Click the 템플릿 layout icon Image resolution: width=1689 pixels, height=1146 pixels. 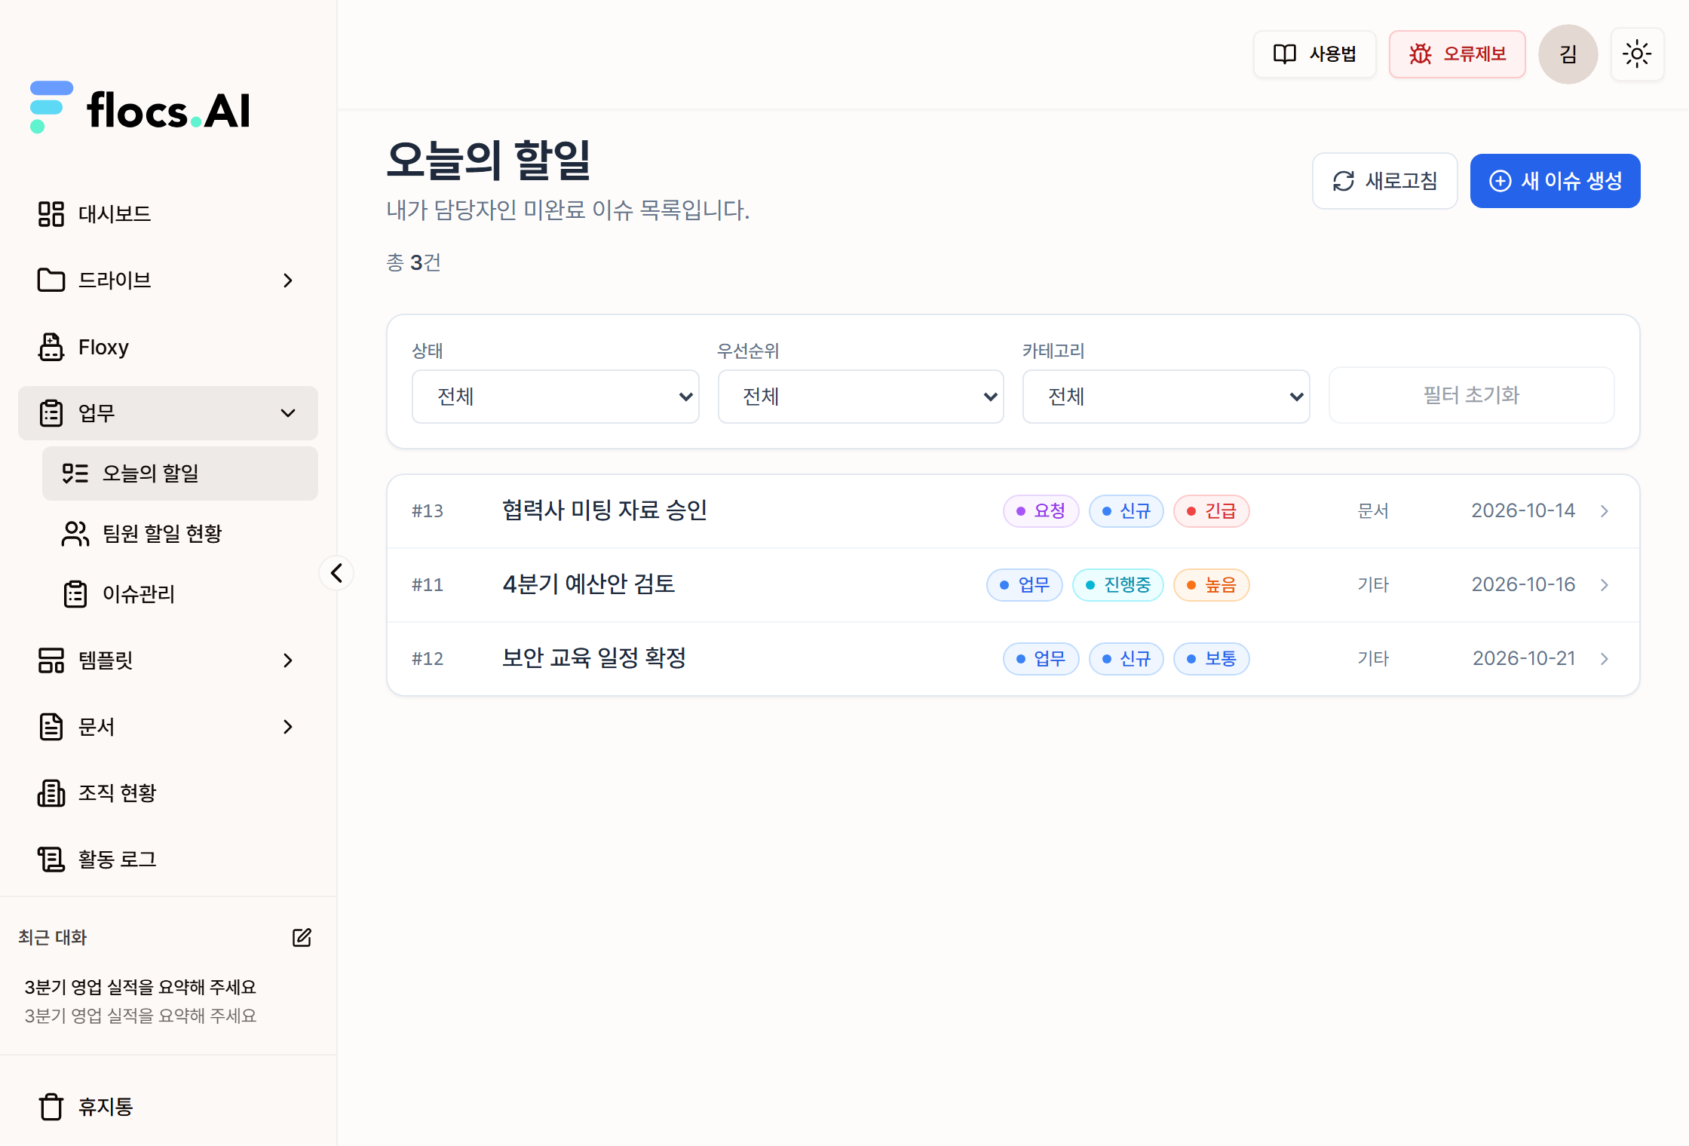point(51,660)
